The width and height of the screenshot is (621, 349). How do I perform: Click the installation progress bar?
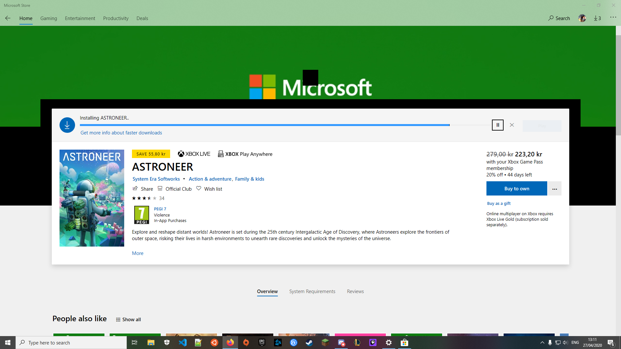click(285, 125)
